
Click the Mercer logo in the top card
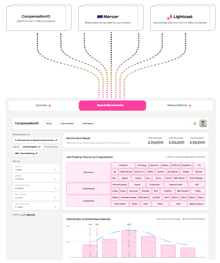(108, 16)
